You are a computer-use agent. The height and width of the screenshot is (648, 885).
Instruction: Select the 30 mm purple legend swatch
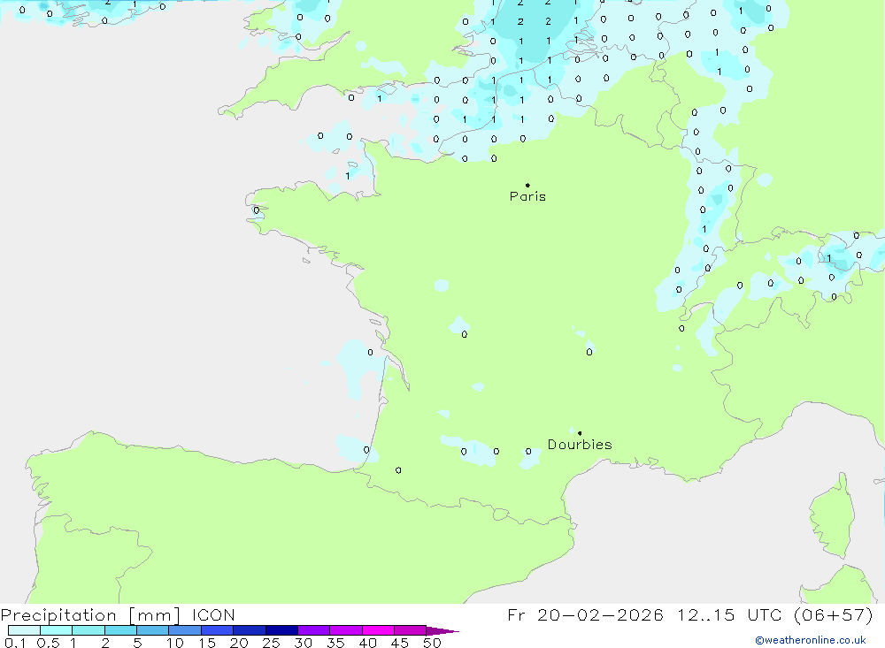pos(314,630)
